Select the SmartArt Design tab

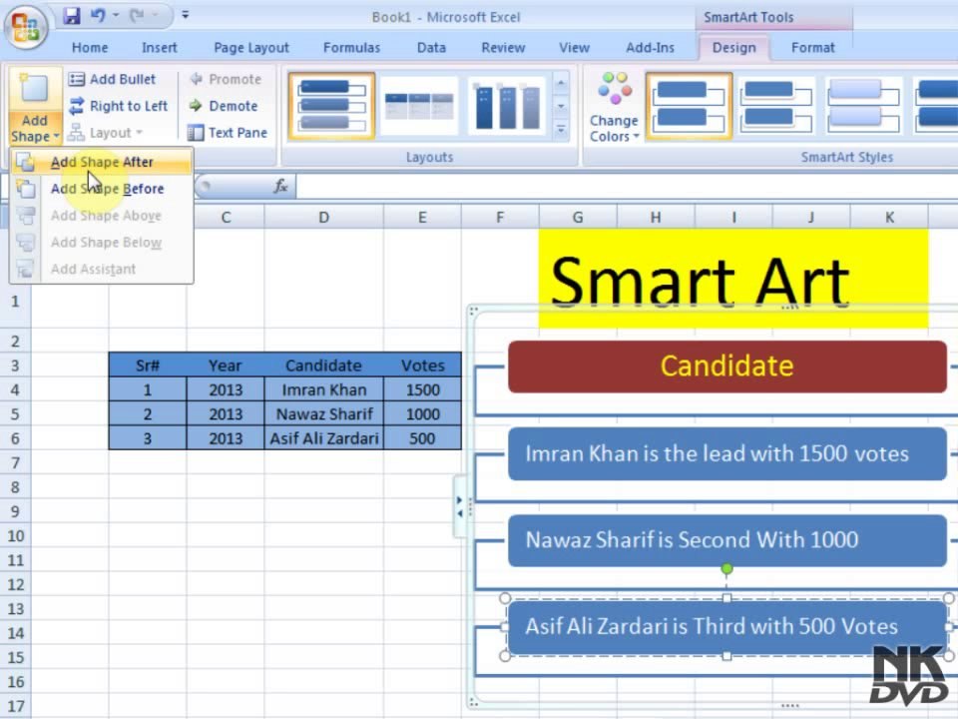click(733, 48)
